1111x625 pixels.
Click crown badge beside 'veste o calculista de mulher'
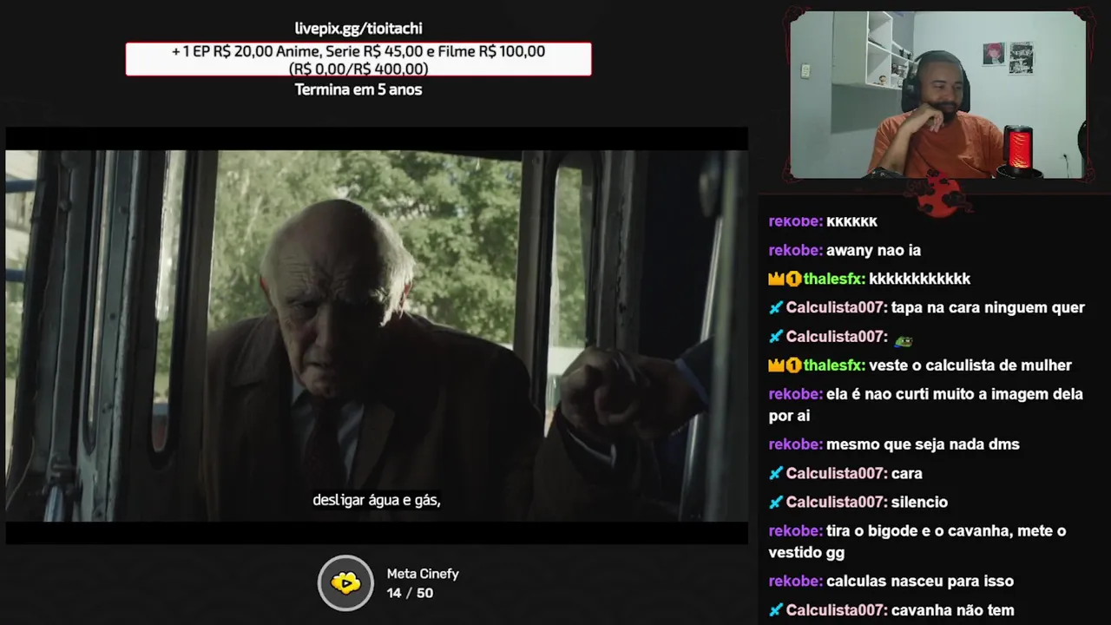[776, 365]
